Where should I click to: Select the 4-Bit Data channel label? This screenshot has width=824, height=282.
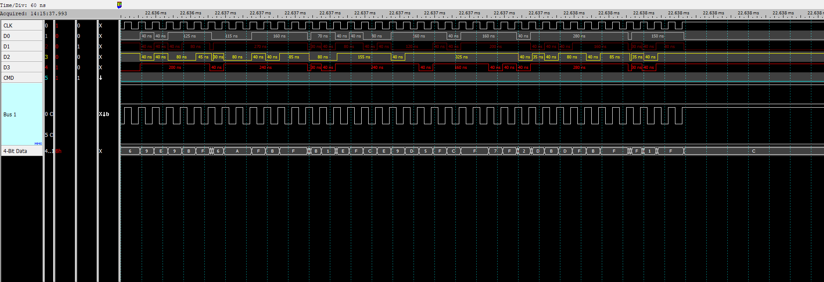tap(22, 151)
